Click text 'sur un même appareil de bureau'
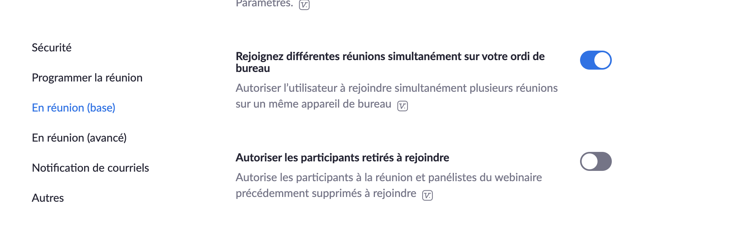The image size is (734, 231). (x=313, y=104)
